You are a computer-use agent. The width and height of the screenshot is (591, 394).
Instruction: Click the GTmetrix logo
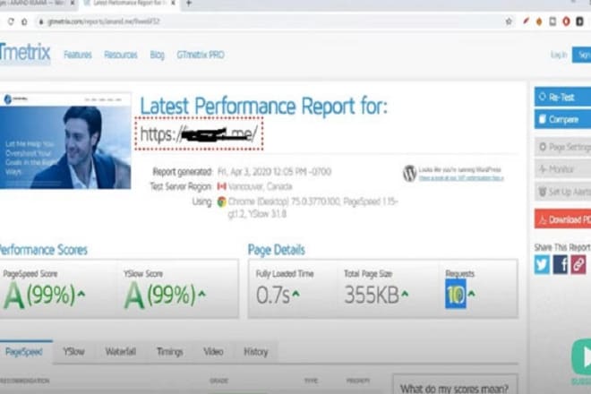pos(25,53)
